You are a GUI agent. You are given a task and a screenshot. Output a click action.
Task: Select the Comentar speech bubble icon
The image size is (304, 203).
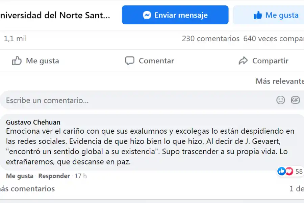(130, 61)
